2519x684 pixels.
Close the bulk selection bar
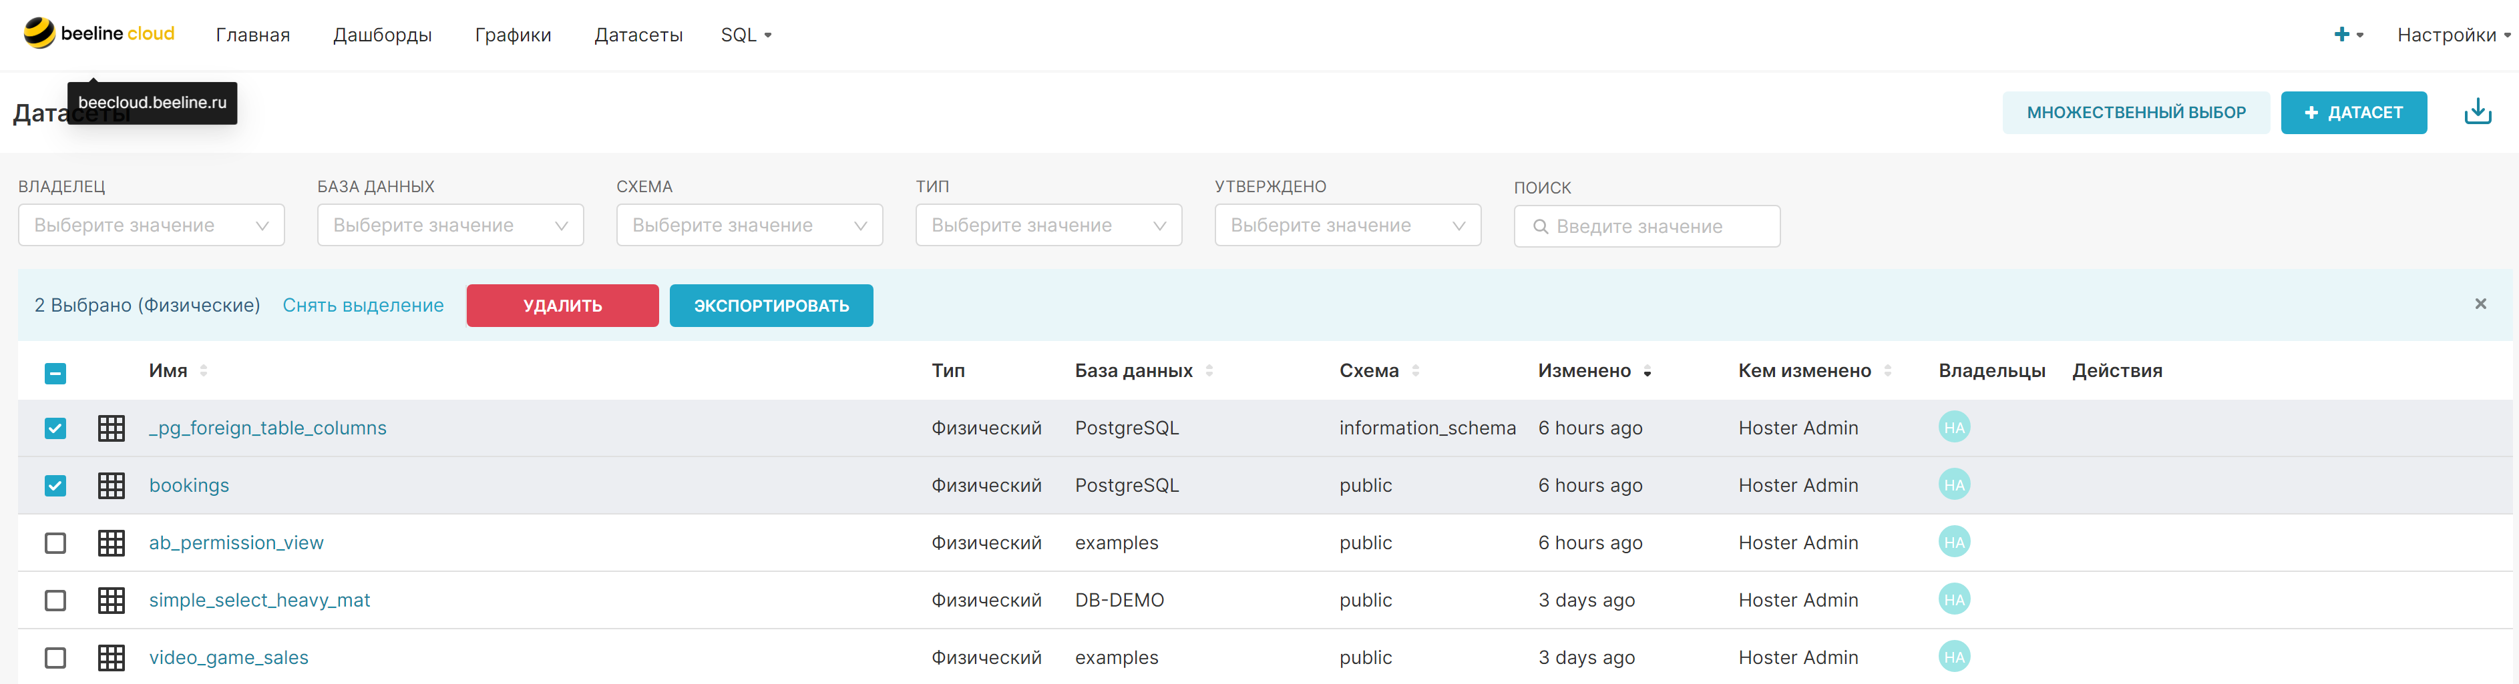(2480, 304)
